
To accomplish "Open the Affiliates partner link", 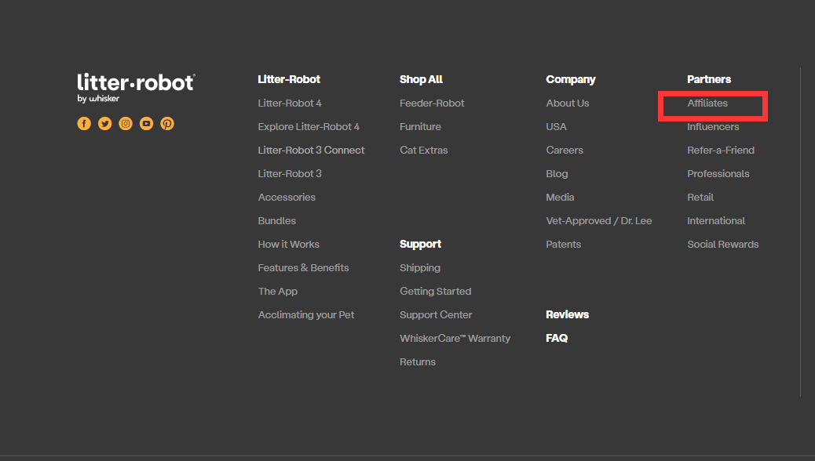I will click(x=707, y=103).
